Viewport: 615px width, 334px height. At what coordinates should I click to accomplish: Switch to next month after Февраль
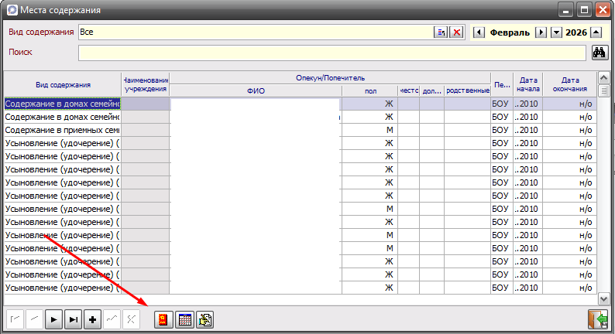541,32
